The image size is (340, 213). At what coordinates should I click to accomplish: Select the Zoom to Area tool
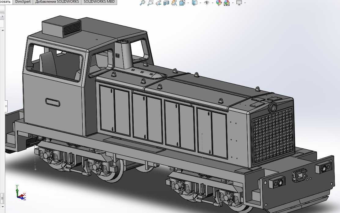click(x=150, y=3)
